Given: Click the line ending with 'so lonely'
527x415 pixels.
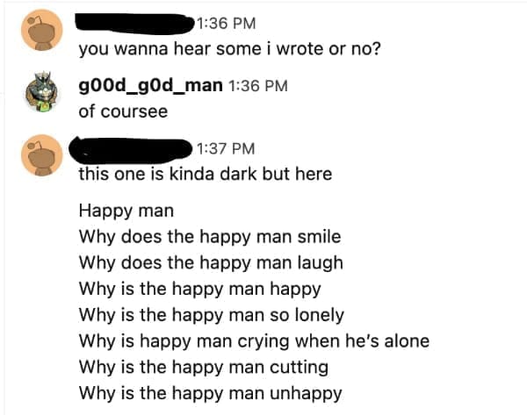Looking at the screenshot, I should click(x=211, y=314).
